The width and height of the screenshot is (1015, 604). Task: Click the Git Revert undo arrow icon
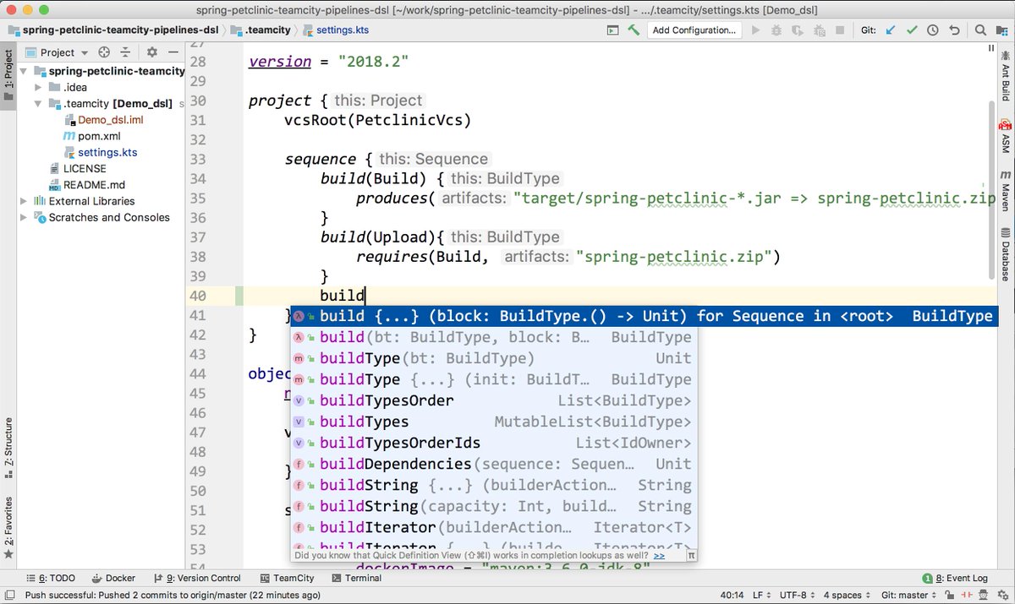[x=954, y=30]
